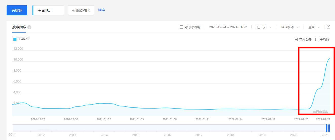Click the 王国纪元 chart legend label
The width and height of the screenshot is (335, 140).
pos(24,39)
